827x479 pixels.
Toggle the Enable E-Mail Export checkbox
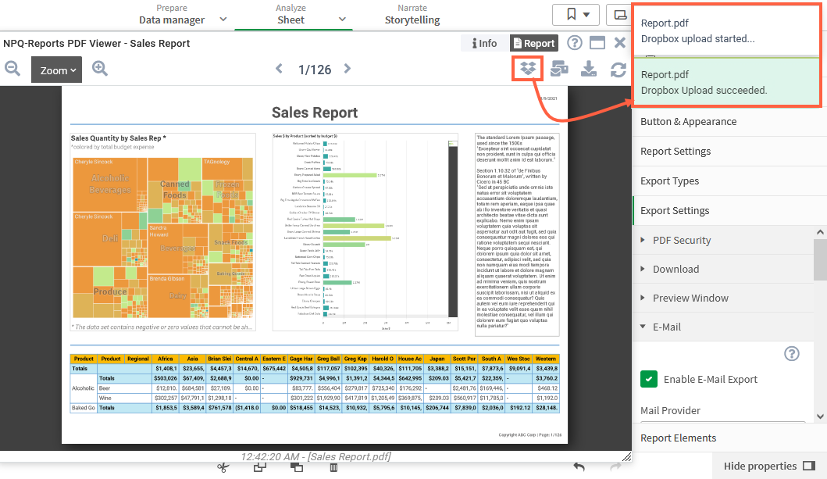coord(649,379)
